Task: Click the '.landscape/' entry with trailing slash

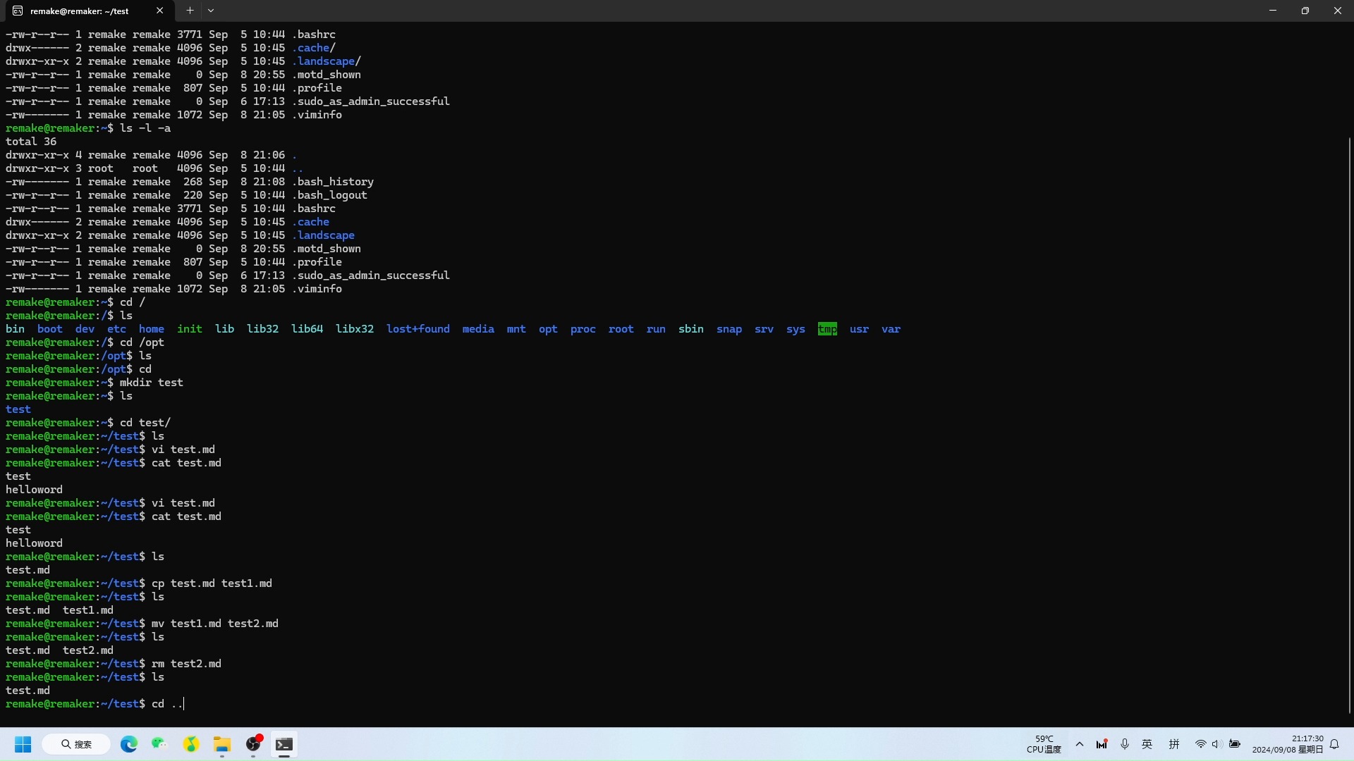Action: coord(327,61)
